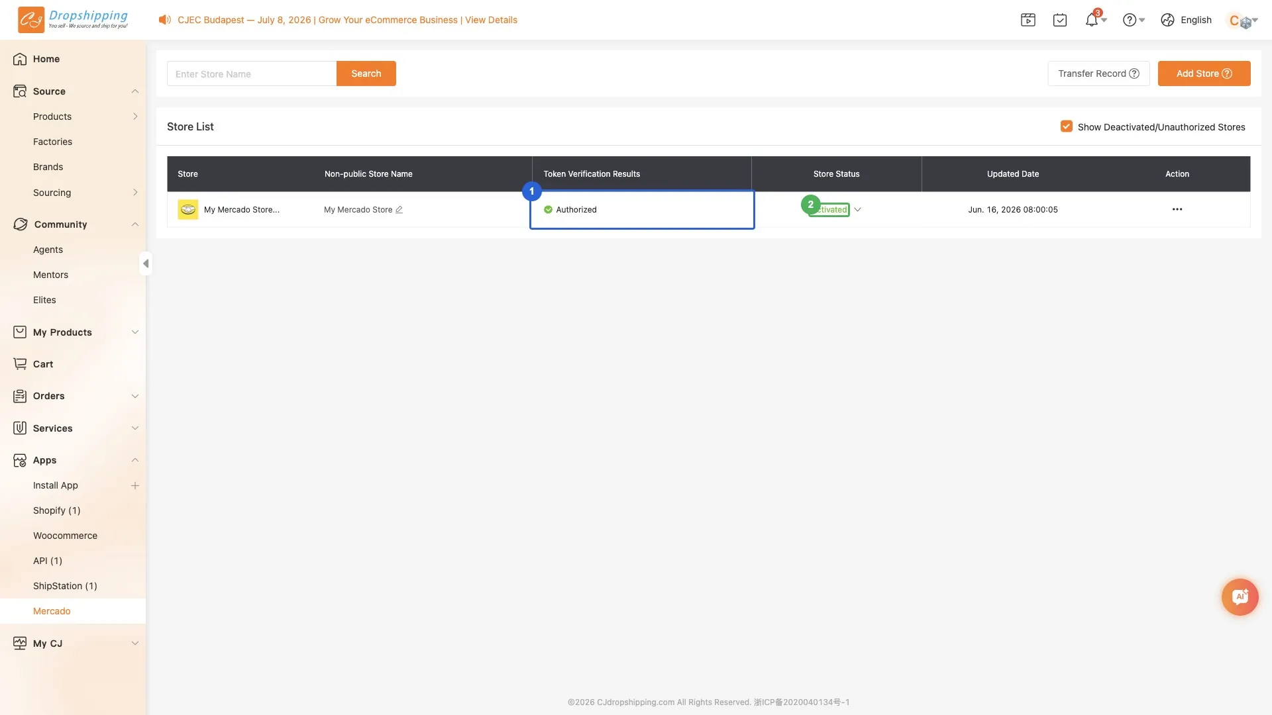Uncheck Show Deactivated/Unauthorized Stores
The height and width of the screenshot is (715, 1272).
point(1067,126)
